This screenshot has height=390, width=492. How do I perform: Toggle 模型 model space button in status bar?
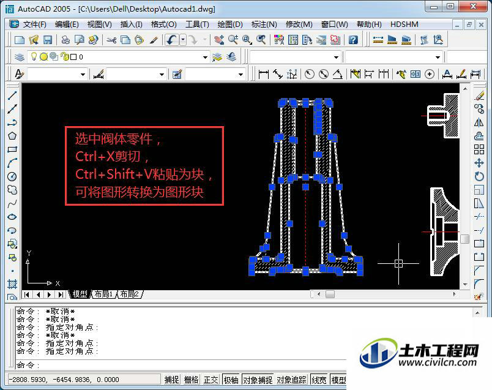click(x=338, y=380)
